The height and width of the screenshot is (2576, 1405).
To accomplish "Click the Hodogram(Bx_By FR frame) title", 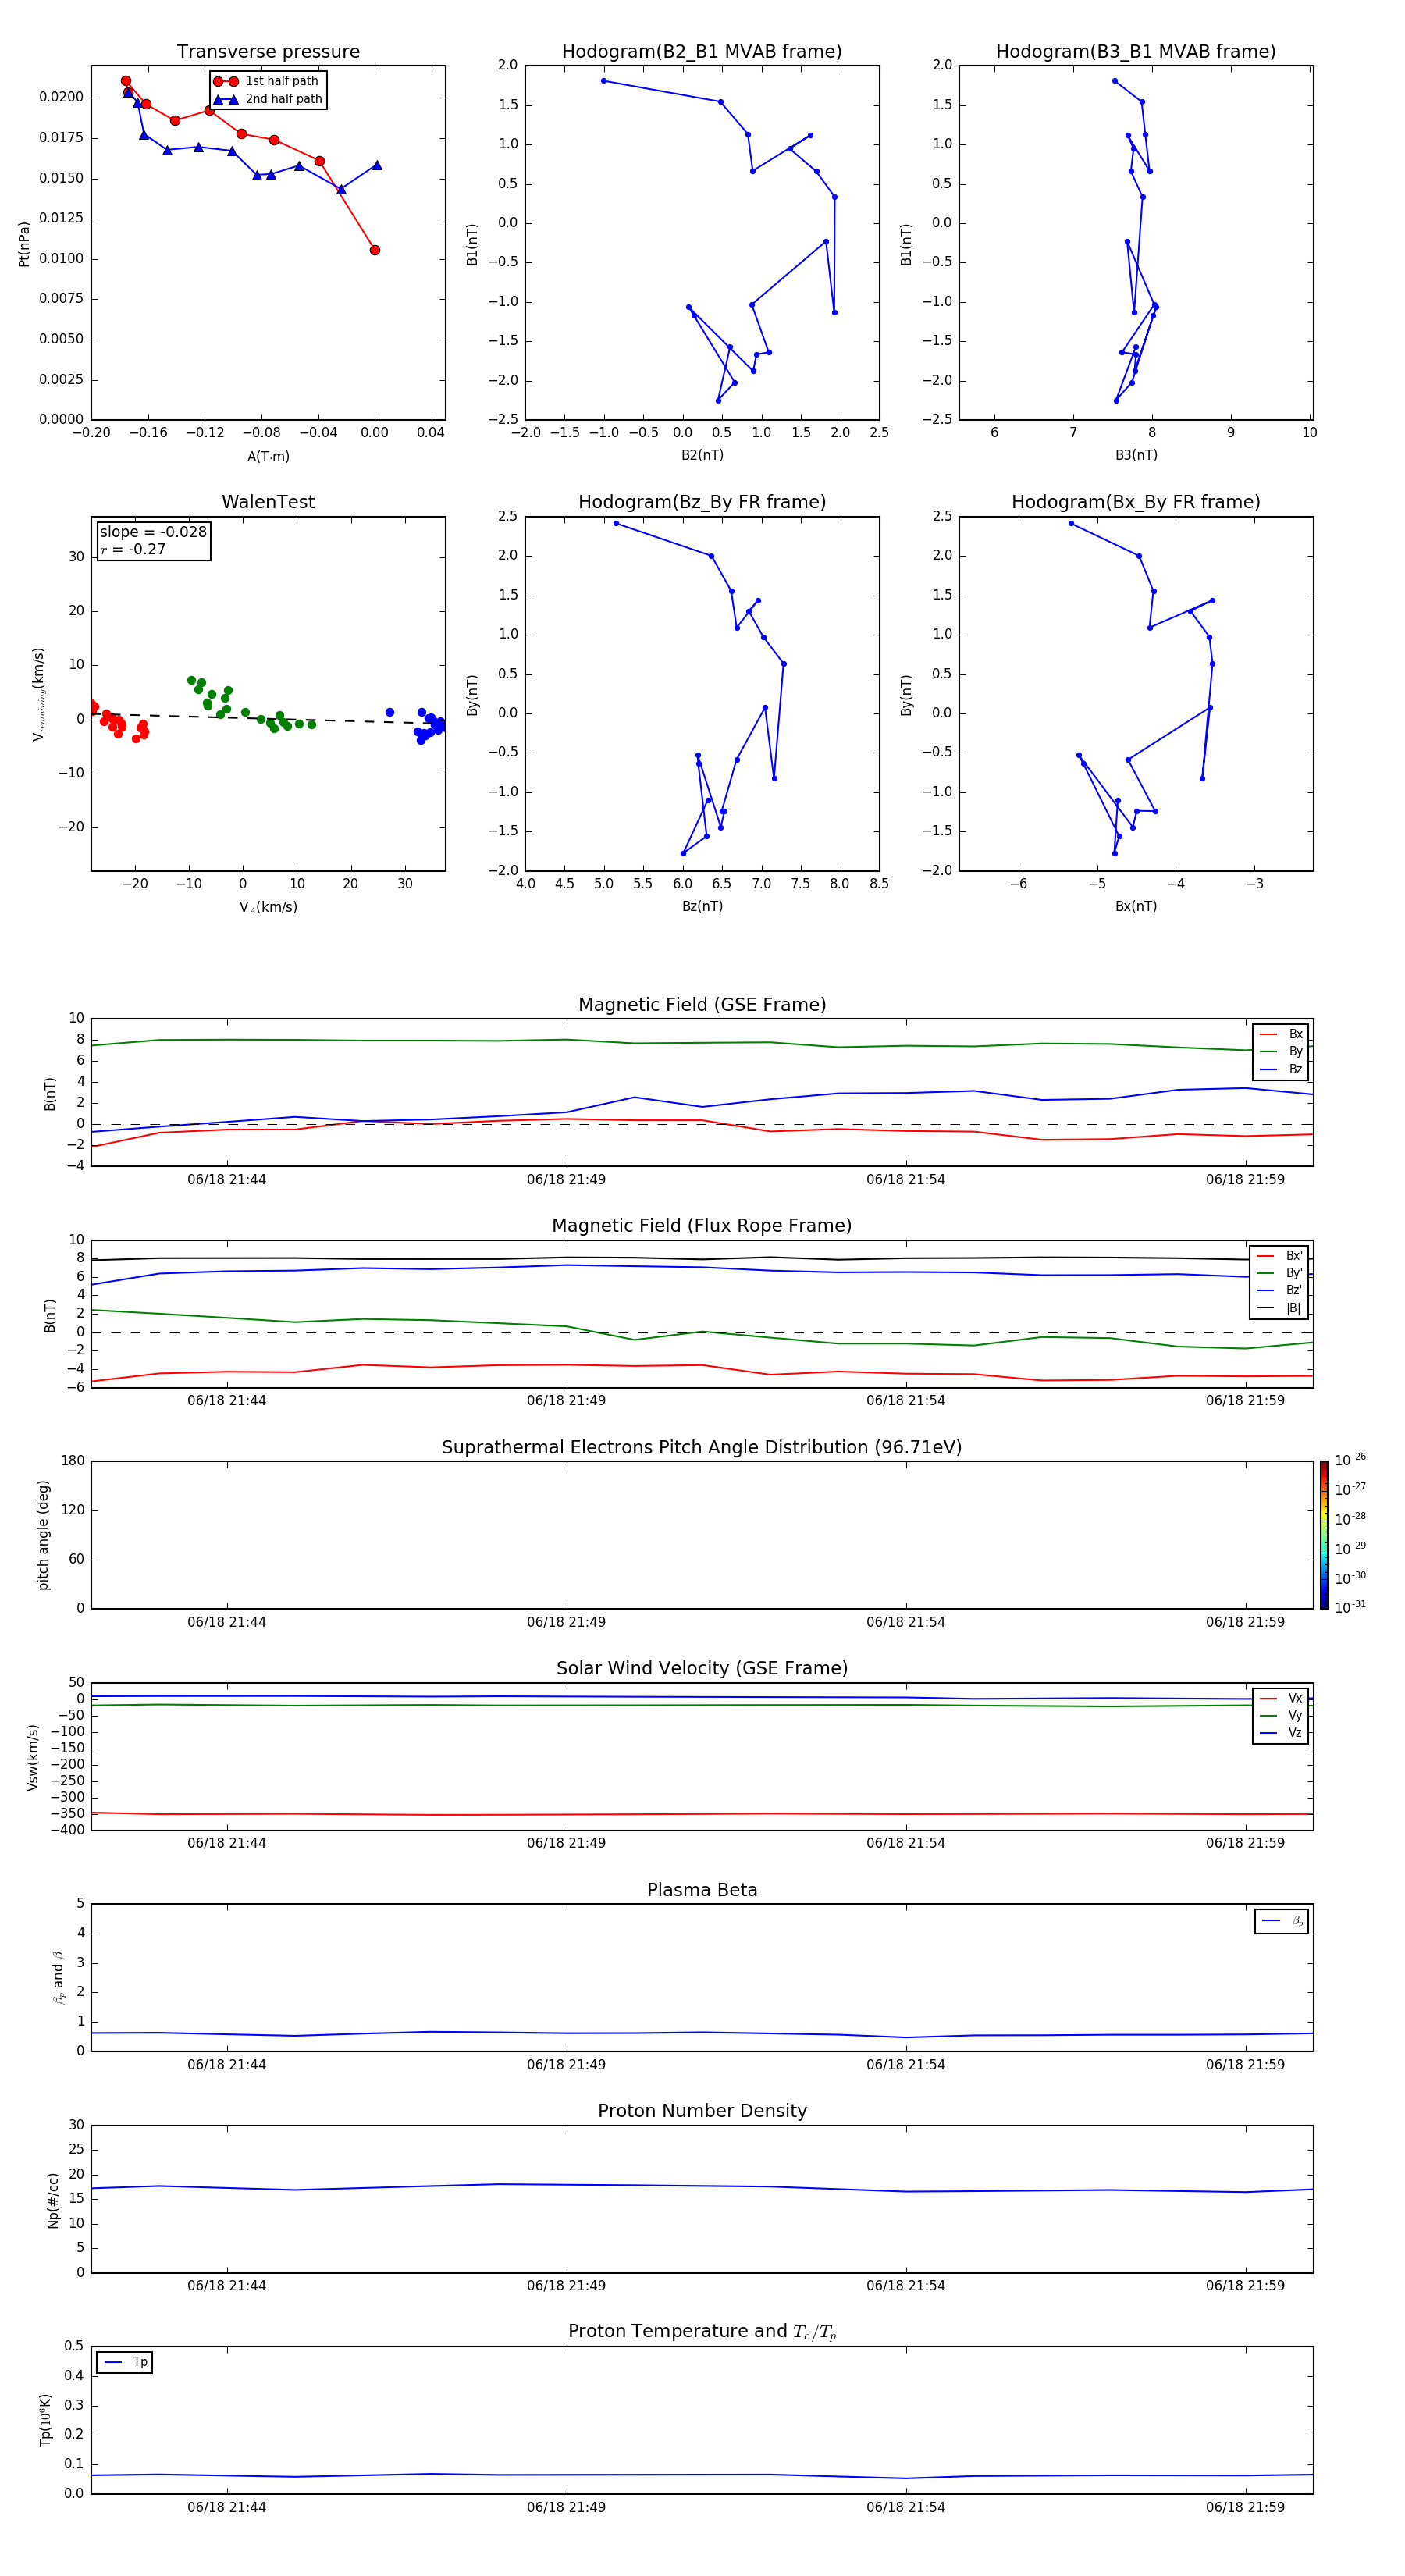I will [x=1136, y=502].
